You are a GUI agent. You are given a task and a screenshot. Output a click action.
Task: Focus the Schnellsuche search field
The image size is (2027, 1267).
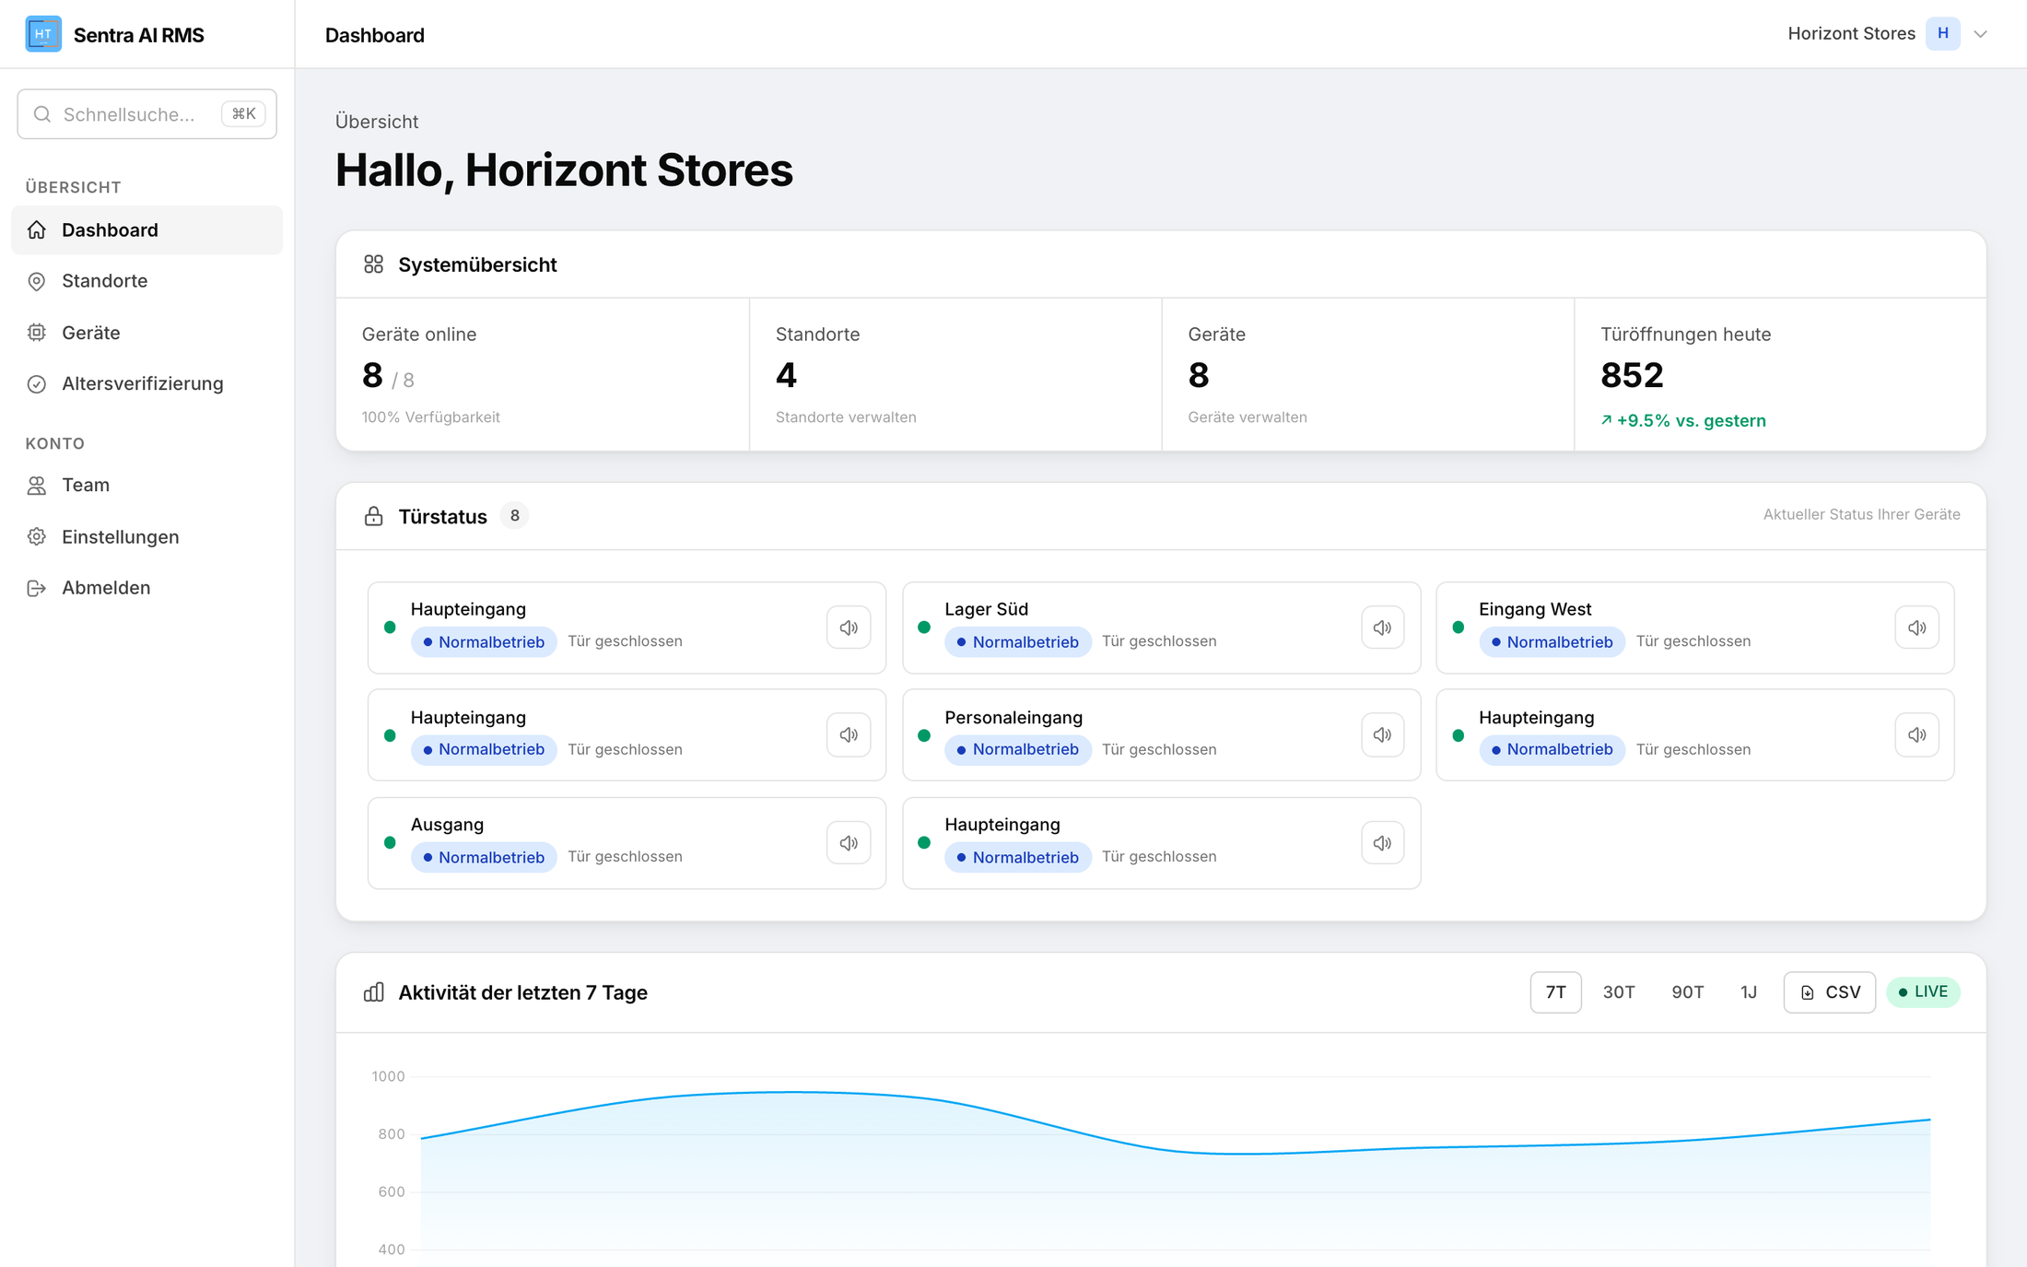[x=146, y=114]
